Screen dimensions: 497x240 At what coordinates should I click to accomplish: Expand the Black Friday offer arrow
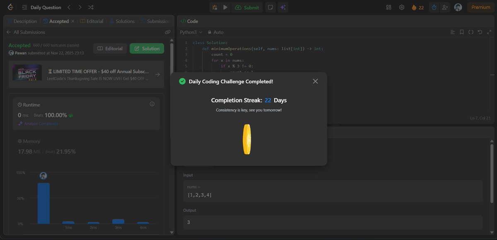(157, 74)
